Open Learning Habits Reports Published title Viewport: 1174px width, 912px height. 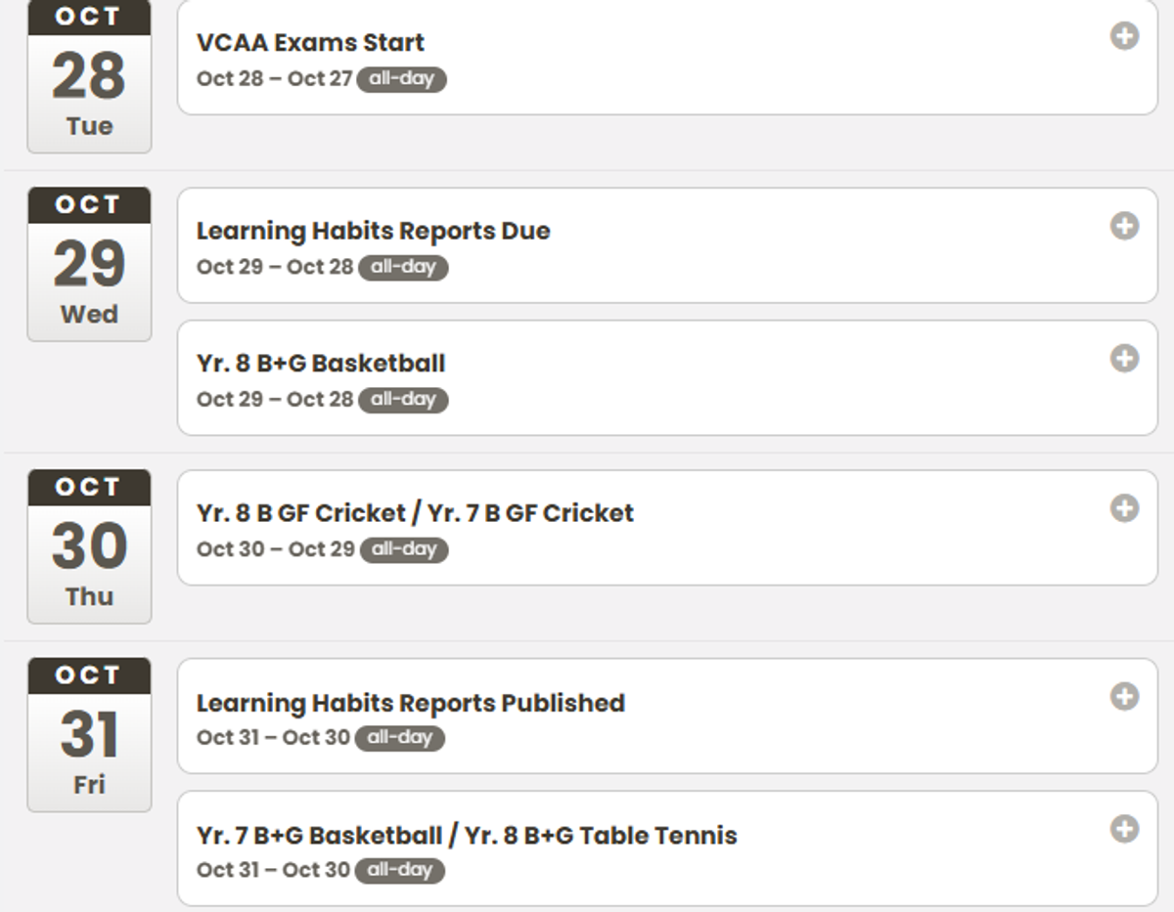pyautogui.click(x=410, y=703)
